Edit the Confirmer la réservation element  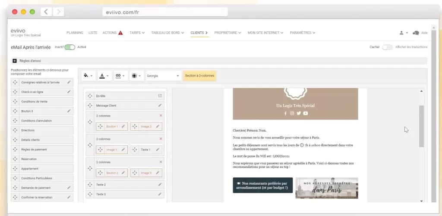[69, 197]
